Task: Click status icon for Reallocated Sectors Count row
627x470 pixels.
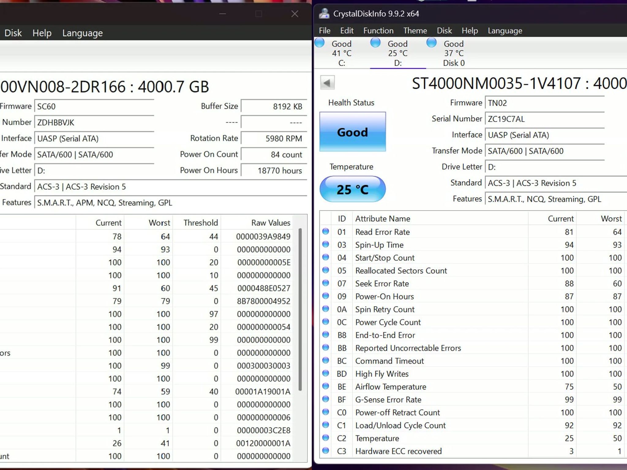Action: (x=325, y=270)
